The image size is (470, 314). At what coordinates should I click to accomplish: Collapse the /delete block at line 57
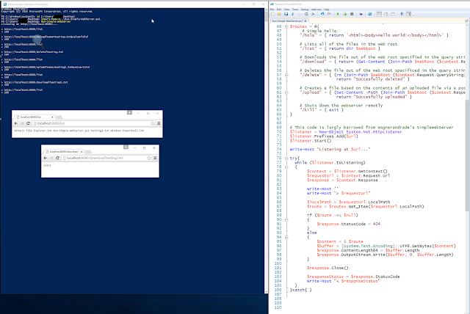pyautogui.click(x=286, y=75)
